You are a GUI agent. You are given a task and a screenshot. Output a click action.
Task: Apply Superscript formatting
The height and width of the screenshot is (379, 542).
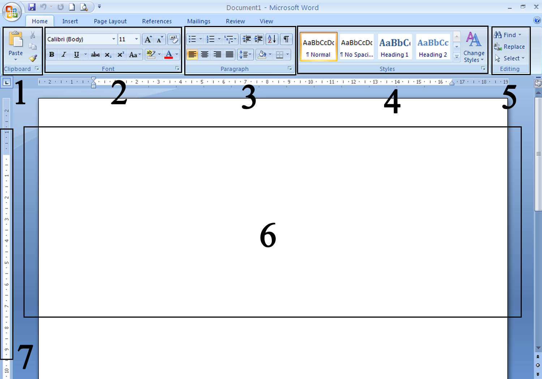pos(120,55)
